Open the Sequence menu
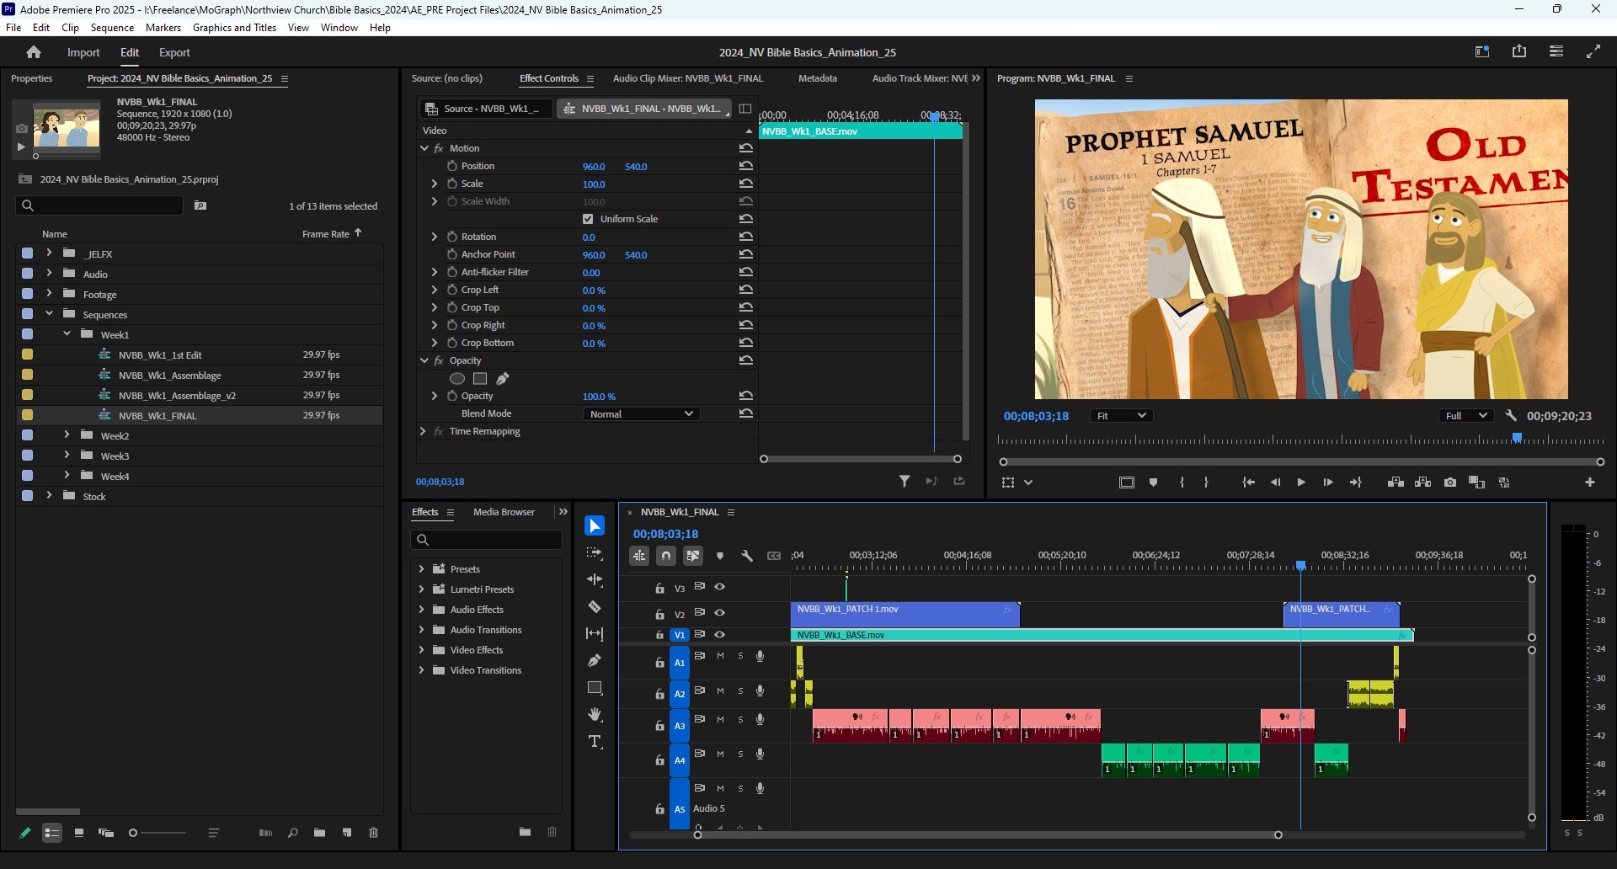 112,27
